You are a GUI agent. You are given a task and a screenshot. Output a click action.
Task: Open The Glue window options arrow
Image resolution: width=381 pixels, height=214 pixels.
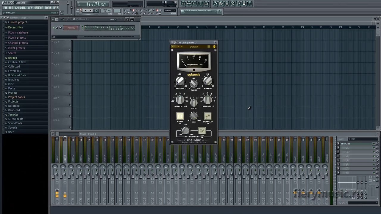click(x=172, y=43)
